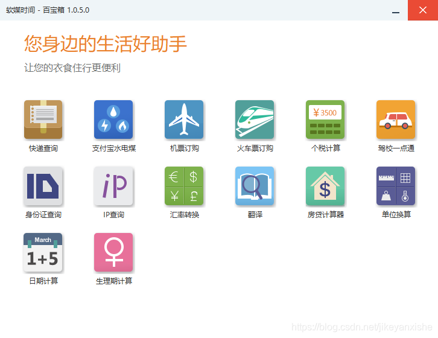Click the 汇率转换 text label
This screenshot has width=438, height=338.
click(x=185, y=215)
